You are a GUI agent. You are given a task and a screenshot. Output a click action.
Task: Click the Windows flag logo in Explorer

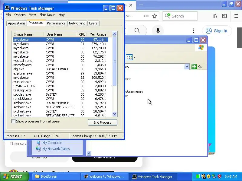pyautogui.click(x=201, y=47)
